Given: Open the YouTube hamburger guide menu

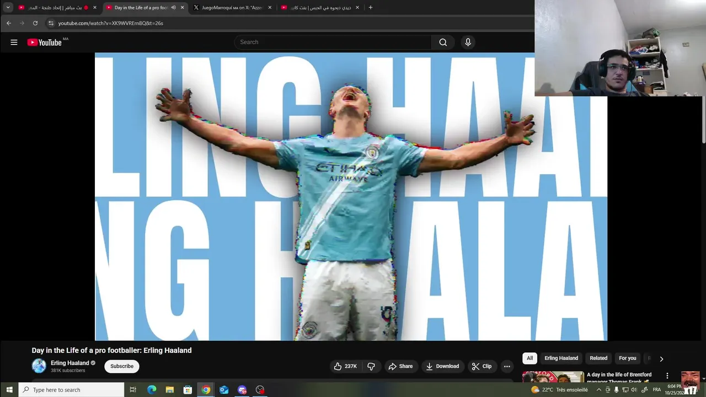Looking at the screenshot, I should pos(14,42).
